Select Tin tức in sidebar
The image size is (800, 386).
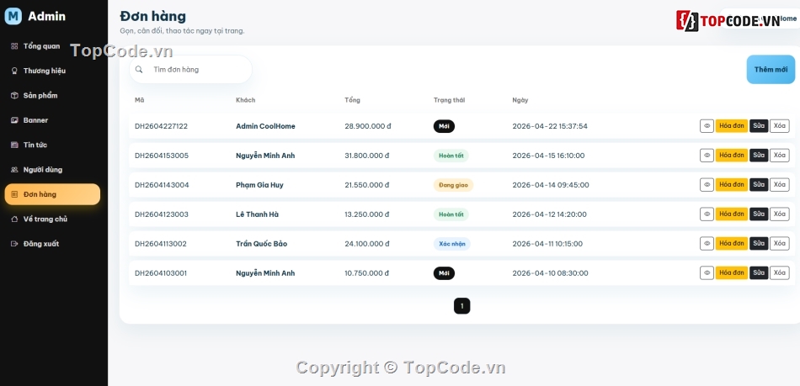click(52, 145)
